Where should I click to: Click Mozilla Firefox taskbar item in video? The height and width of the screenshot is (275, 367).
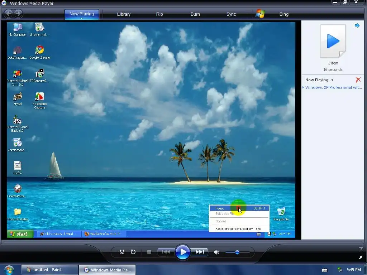pyautogui.click(x=104, y=234)
